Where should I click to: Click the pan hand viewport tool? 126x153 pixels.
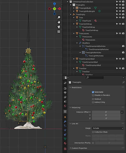59,22
